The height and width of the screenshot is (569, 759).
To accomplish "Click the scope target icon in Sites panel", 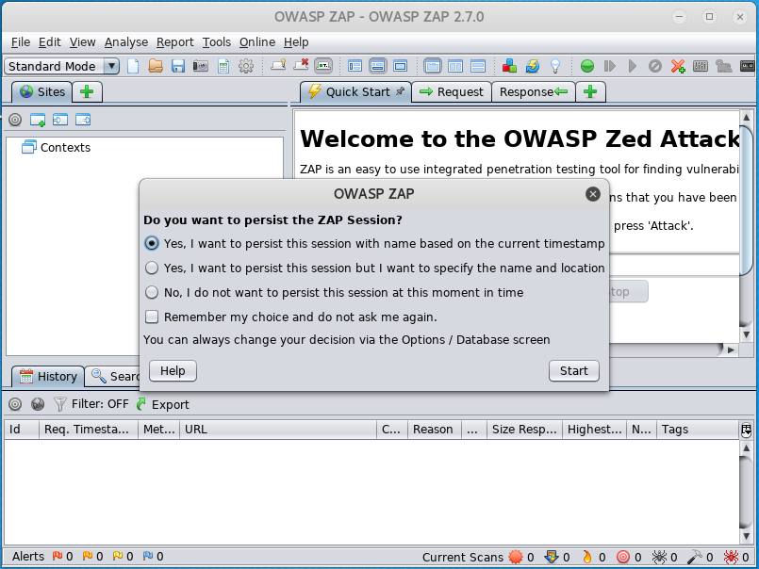I will [15, 120].
